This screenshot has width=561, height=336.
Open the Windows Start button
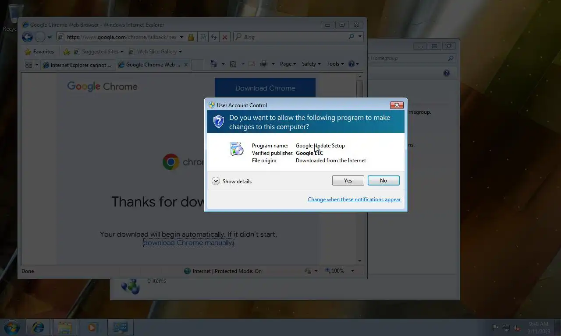click(12, 327)
